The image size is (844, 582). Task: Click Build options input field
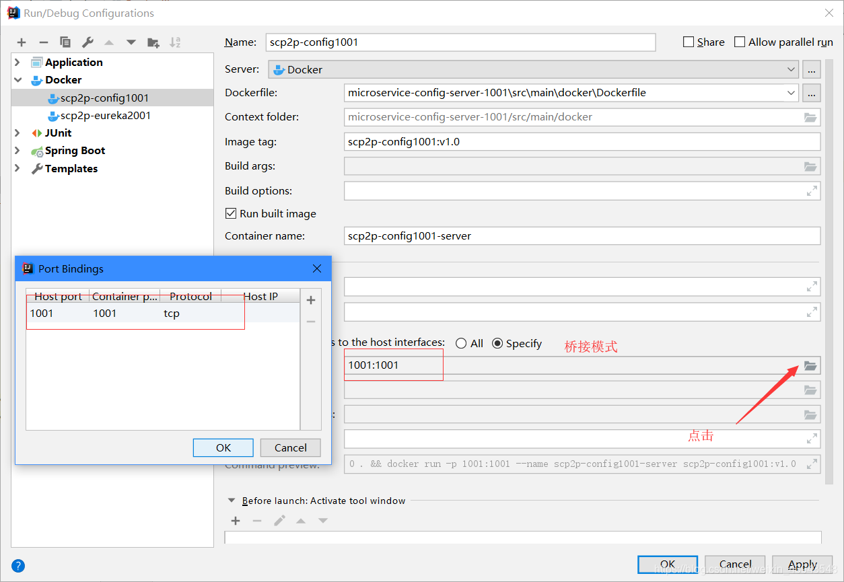582,191
